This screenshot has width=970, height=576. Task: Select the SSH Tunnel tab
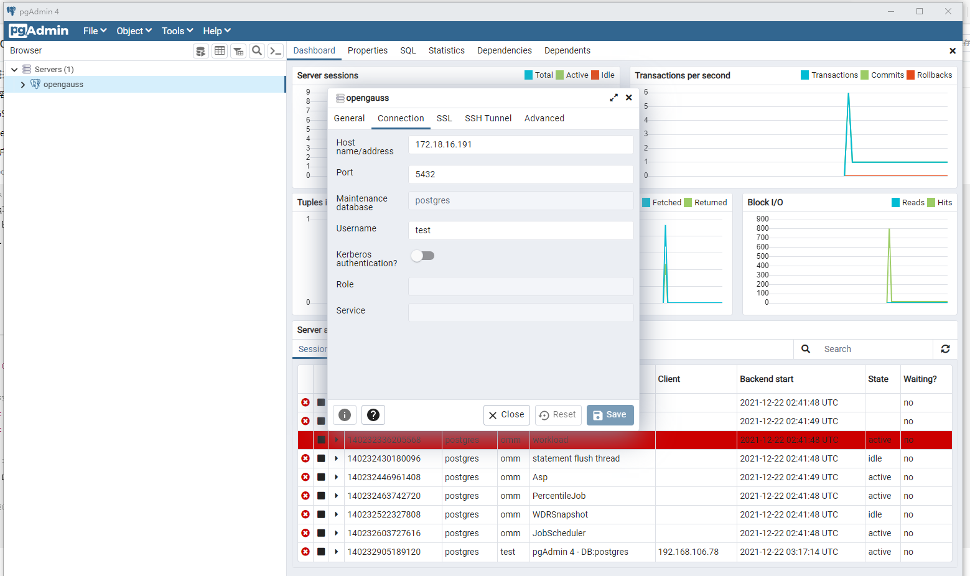point(488,118)
